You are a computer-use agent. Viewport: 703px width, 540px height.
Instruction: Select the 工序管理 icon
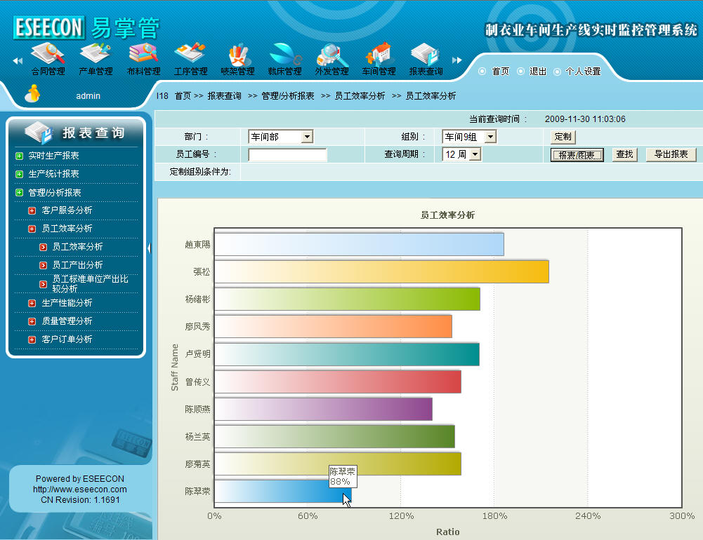click(190, 55)
